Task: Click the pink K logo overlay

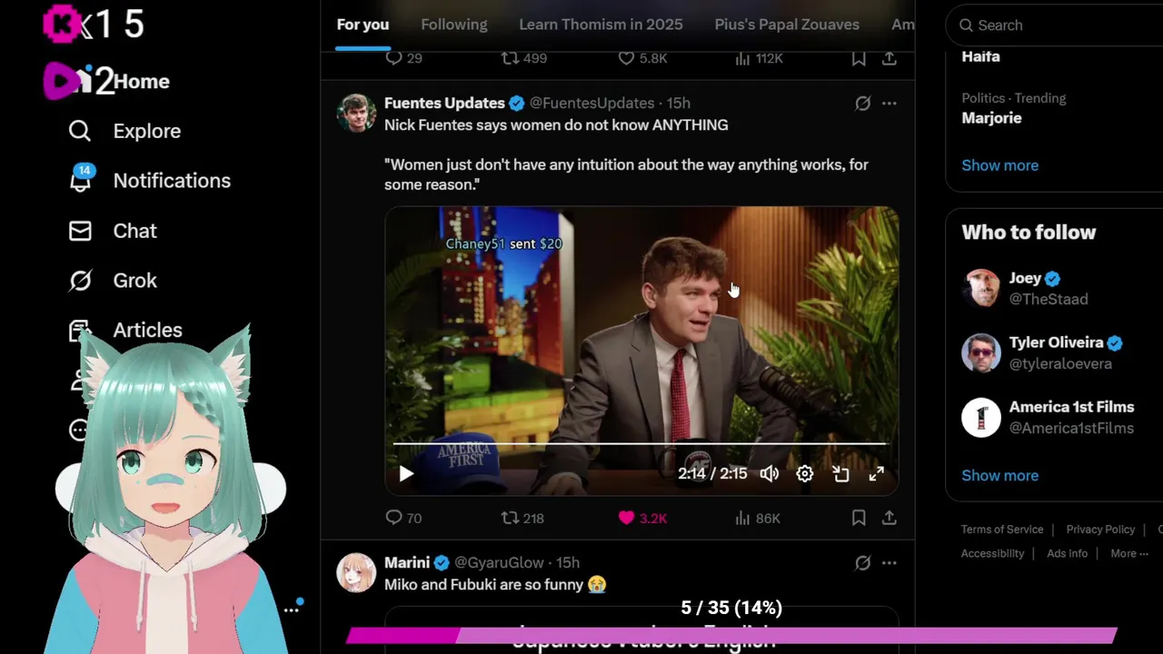Action: [62, 24]
